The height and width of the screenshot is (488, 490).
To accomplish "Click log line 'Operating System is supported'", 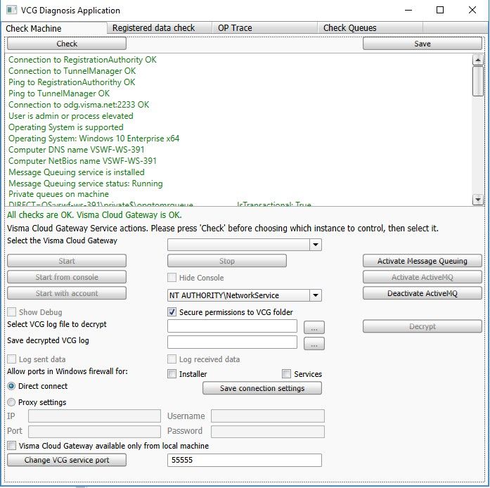I will pyautogui.click(x=66, y=127).
